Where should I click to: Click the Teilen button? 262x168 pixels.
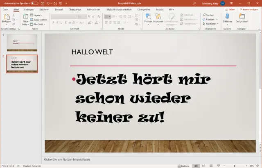click(230, 9)
